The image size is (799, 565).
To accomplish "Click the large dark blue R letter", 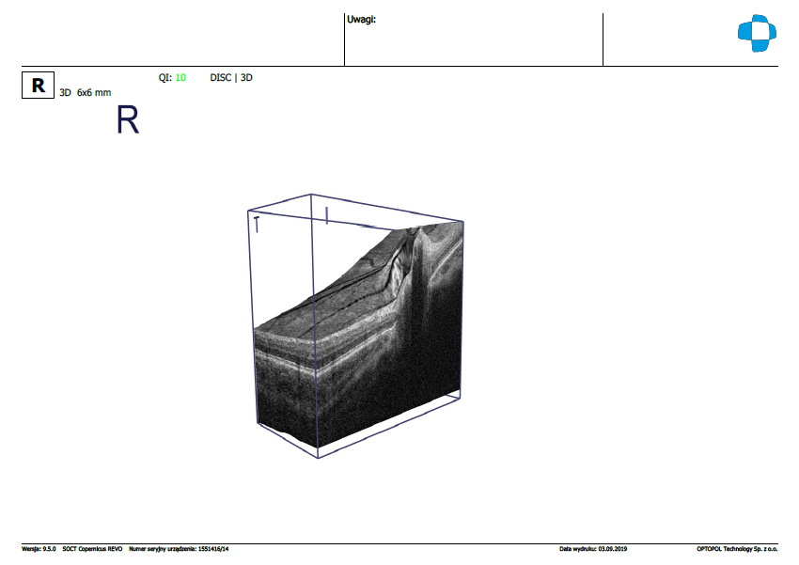I will 128,119.
